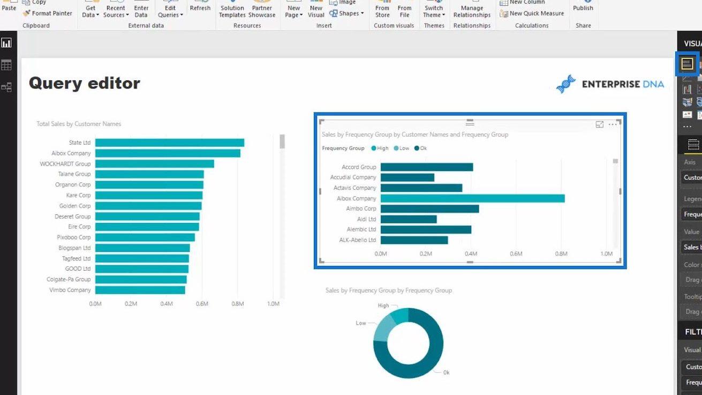Open the Shapes dropdown
This screenshot has width=702, height=395.
[x=346, y=13]
